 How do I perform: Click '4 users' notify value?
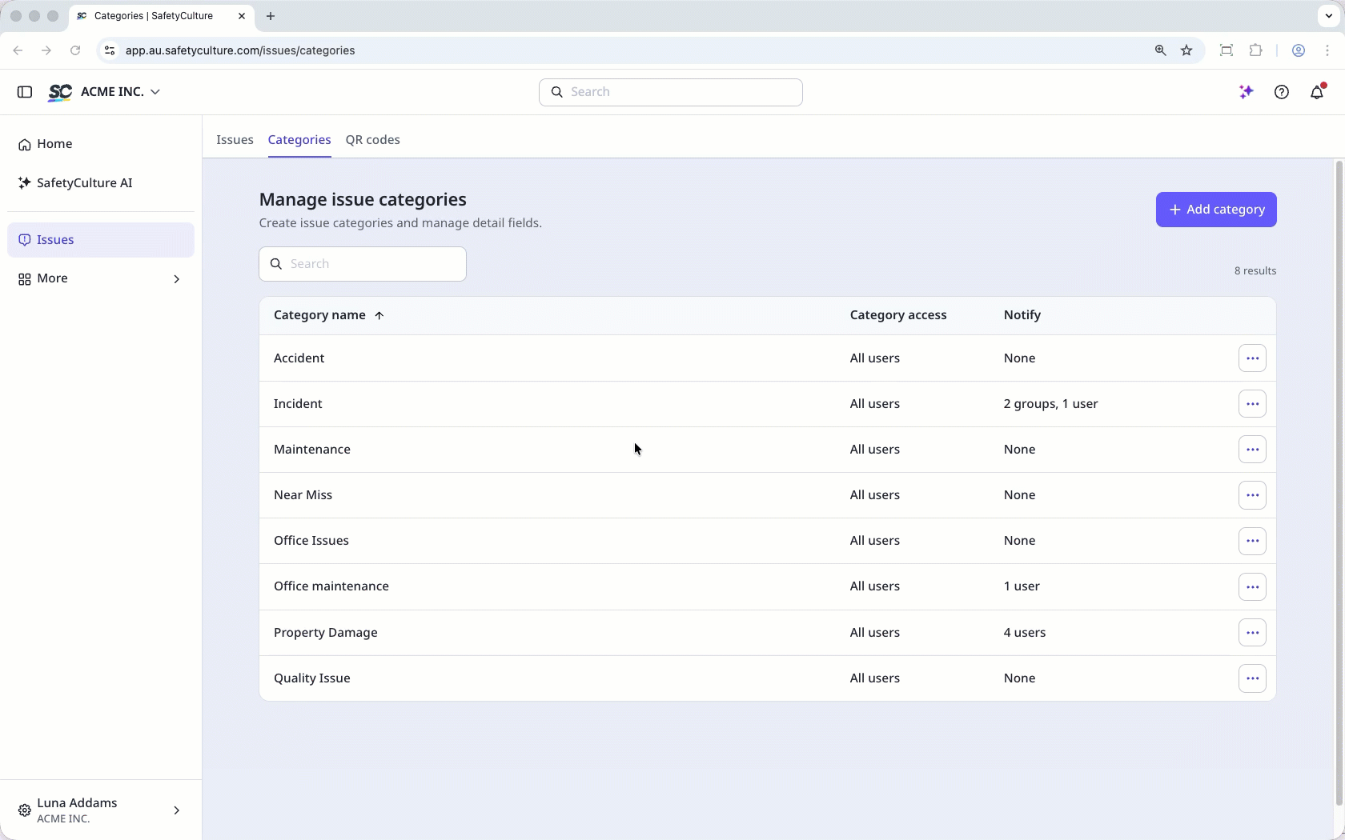pyautogui.click(x=1025, y=633)
